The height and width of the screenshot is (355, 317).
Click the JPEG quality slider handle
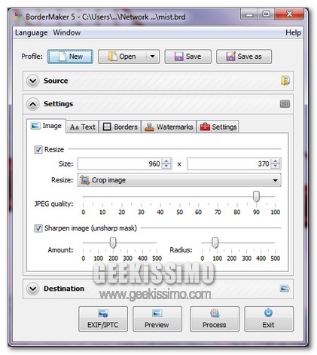click(256, 196)
